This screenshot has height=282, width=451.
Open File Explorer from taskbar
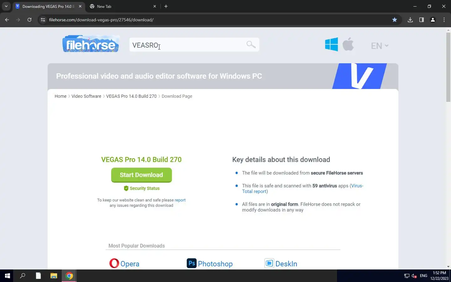(54, 276)
